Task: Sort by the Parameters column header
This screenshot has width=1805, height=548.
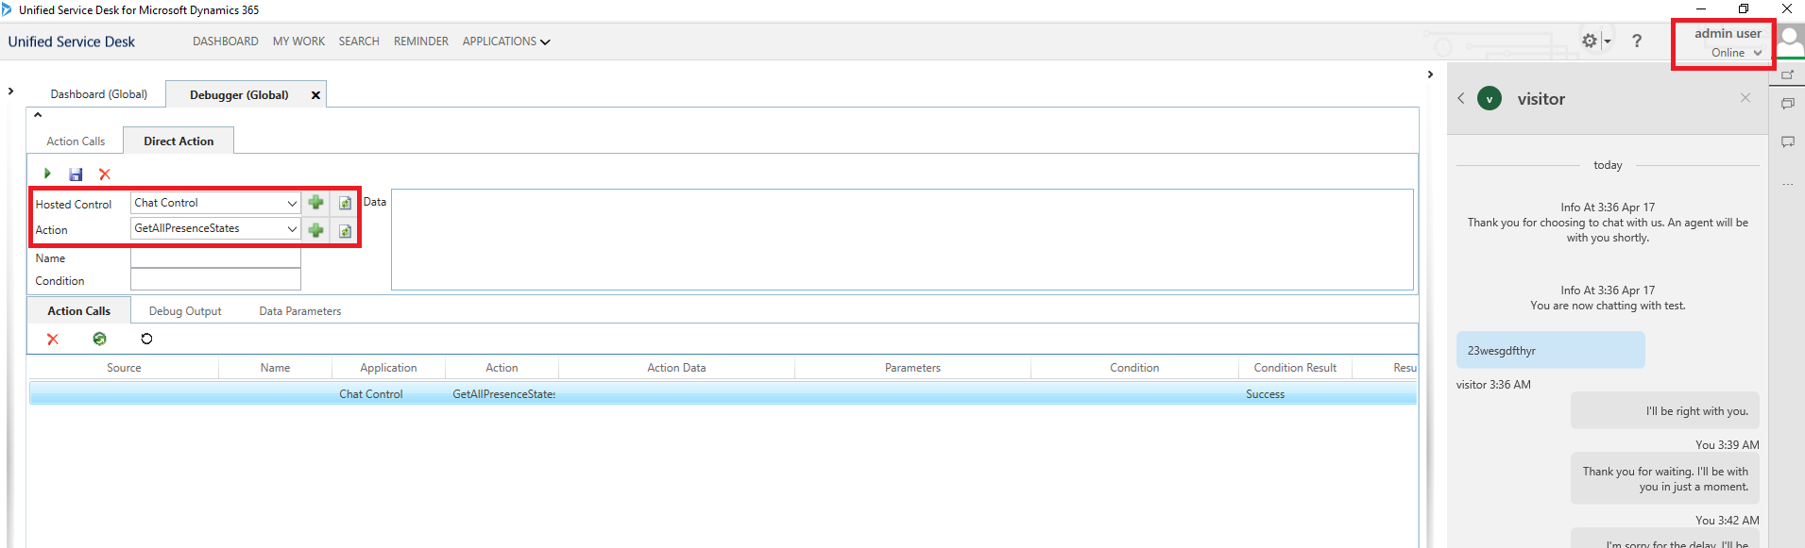Action: coord(912,368)
